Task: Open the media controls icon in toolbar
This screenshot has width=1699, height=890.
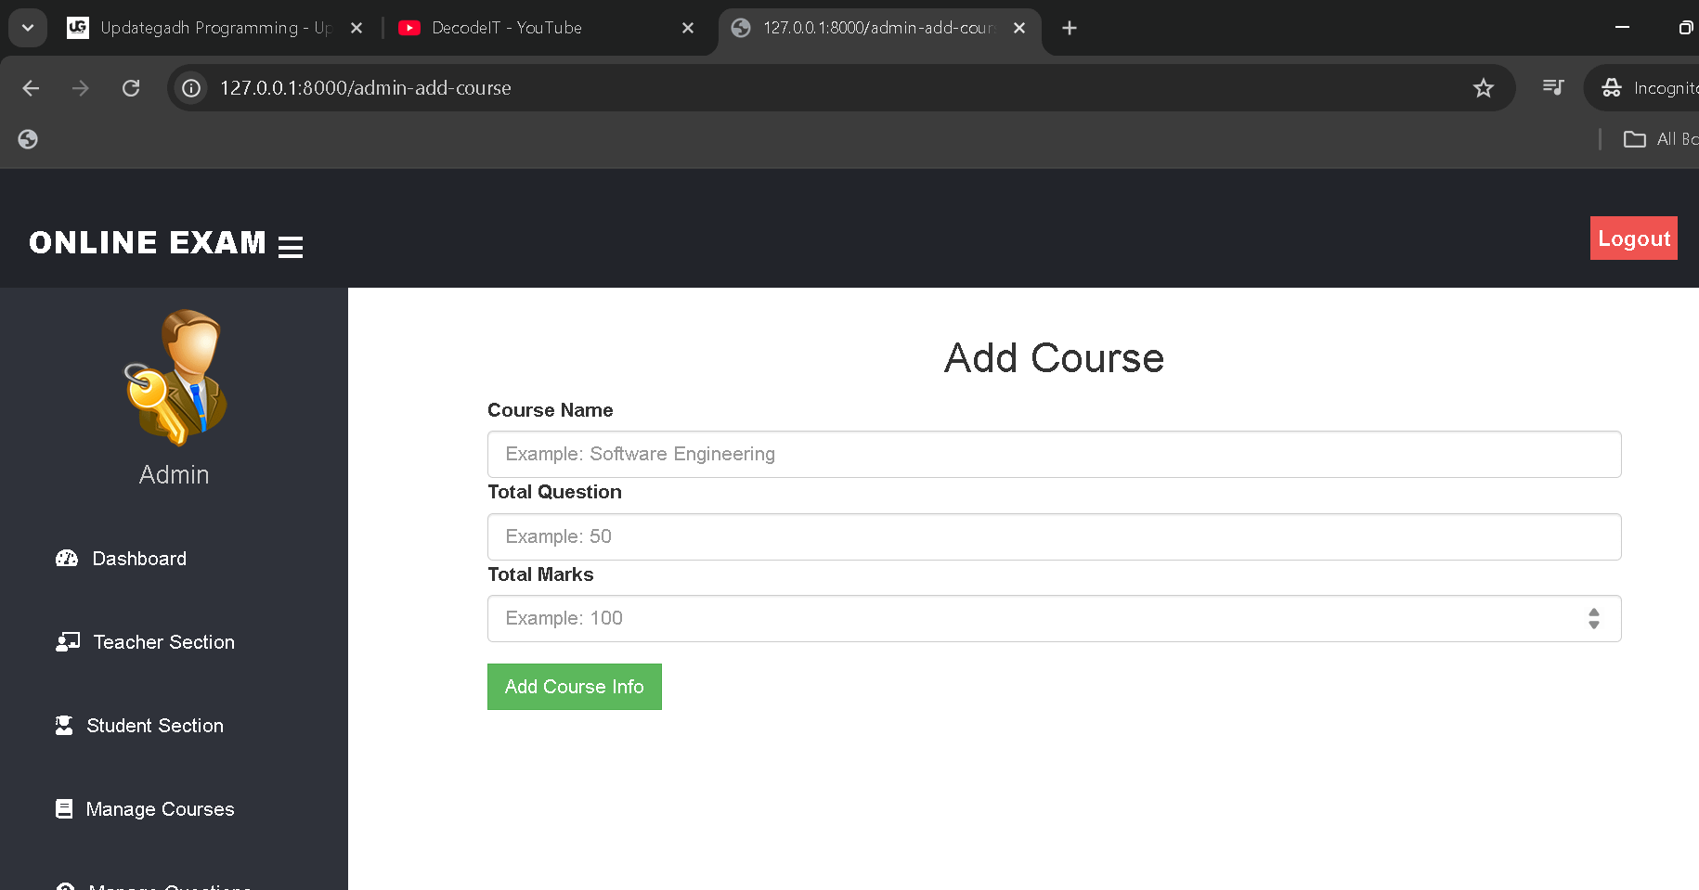Action: point(1552,87)
